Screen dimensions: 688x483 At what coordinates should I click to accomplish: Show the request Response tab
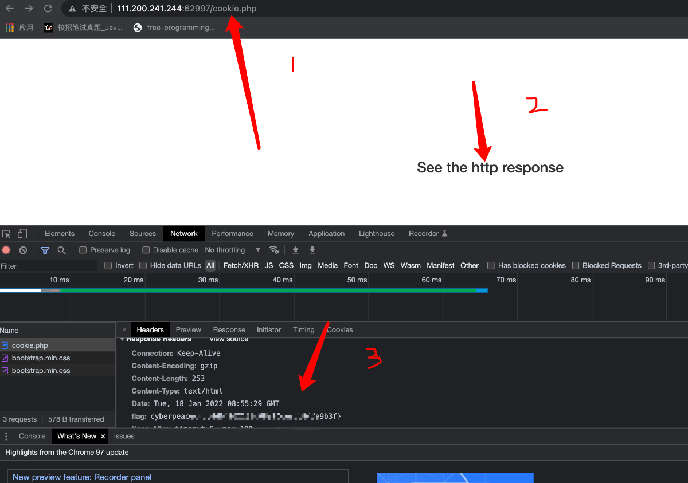[229, 329]
